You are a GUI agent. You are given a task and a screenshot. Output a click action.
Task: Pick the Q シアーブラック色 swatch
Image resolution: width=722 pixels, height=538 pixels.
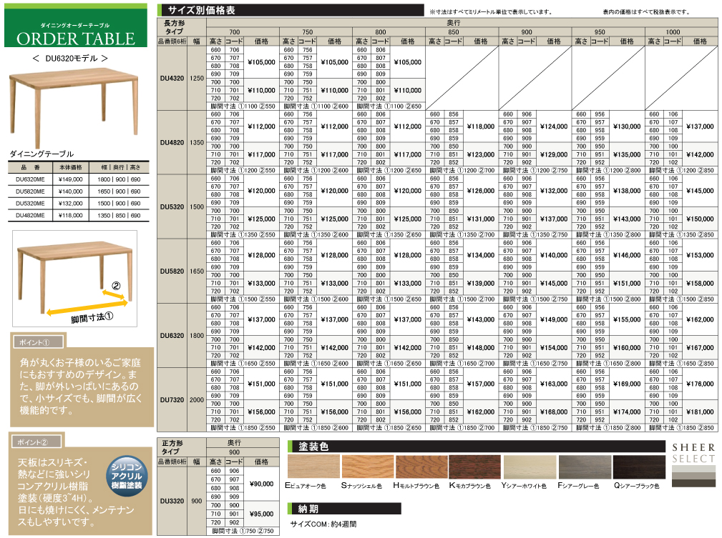[638, 467]
